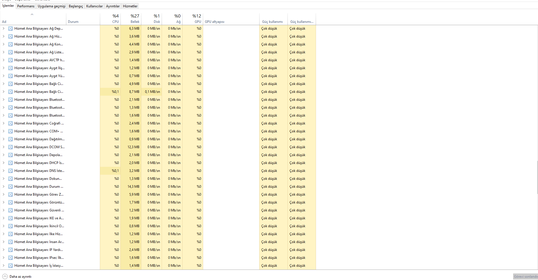
Task: Expand the Bağlı Ci... row using 4,9 MB
Action: tap(3, 84)
